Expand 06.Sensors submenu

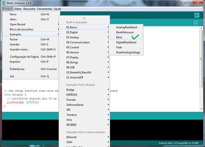(x=84, y=53)
